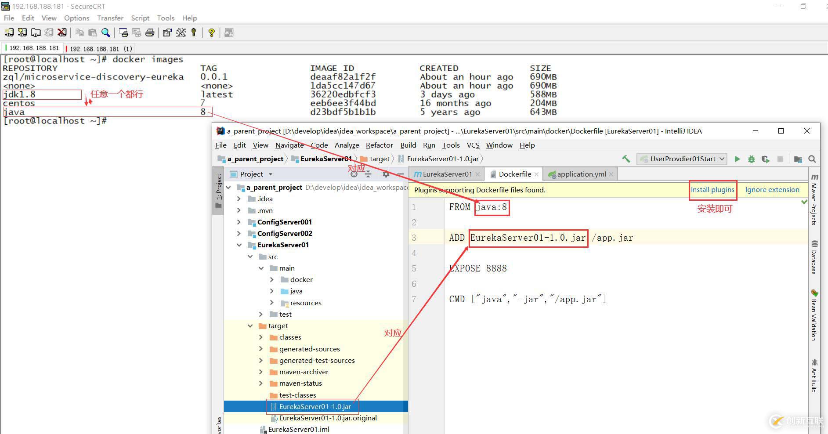
Task: Click IntelliJ Search Everywhere magnifier icon
Action: [x=812, y=159]
